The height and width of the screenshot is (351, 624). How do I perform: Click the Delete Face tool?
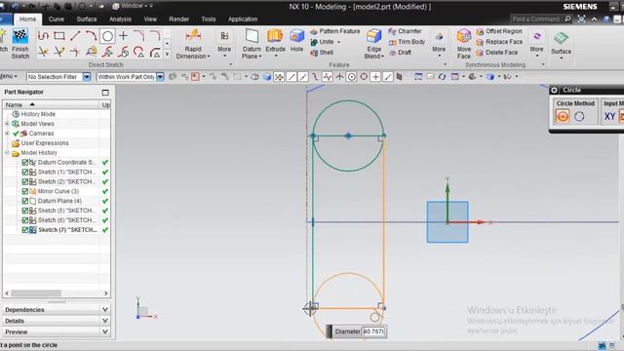click(x=497, y=53)
